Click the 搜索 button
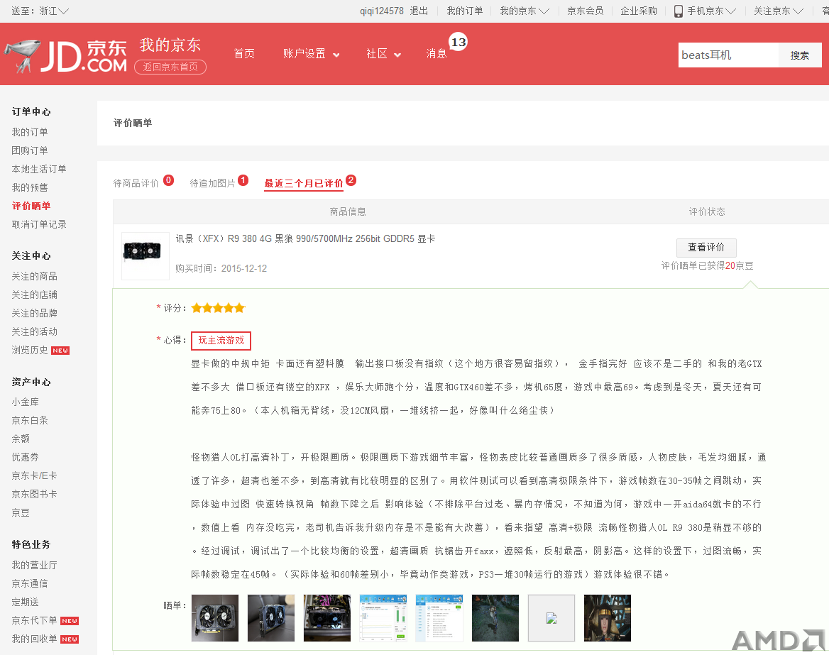 click(800, 55)
